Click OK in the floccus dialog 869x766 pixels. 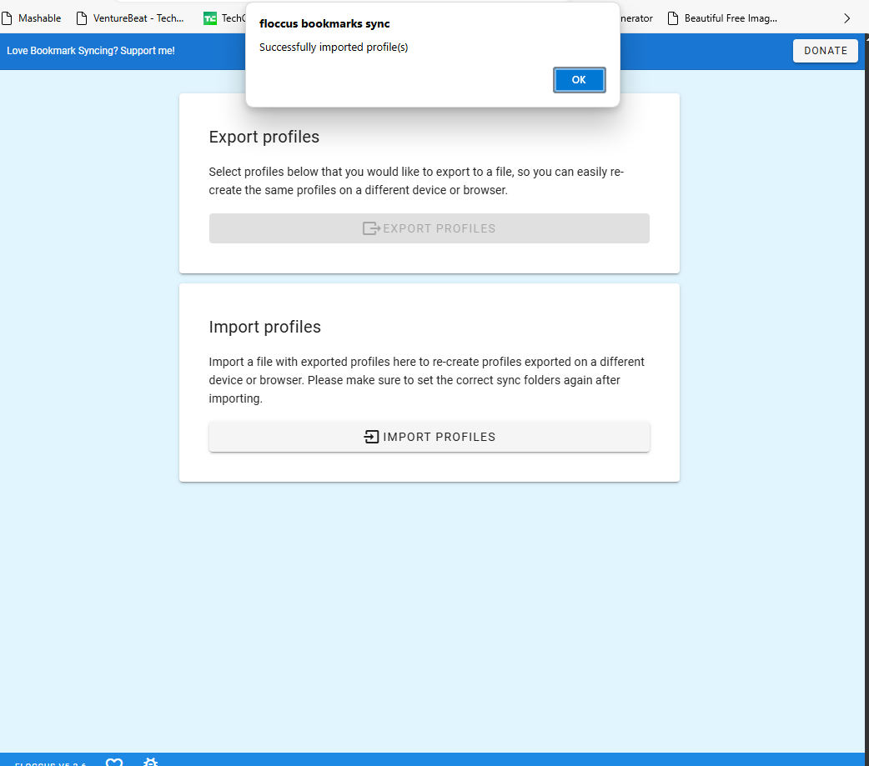(x=579, y=80)
